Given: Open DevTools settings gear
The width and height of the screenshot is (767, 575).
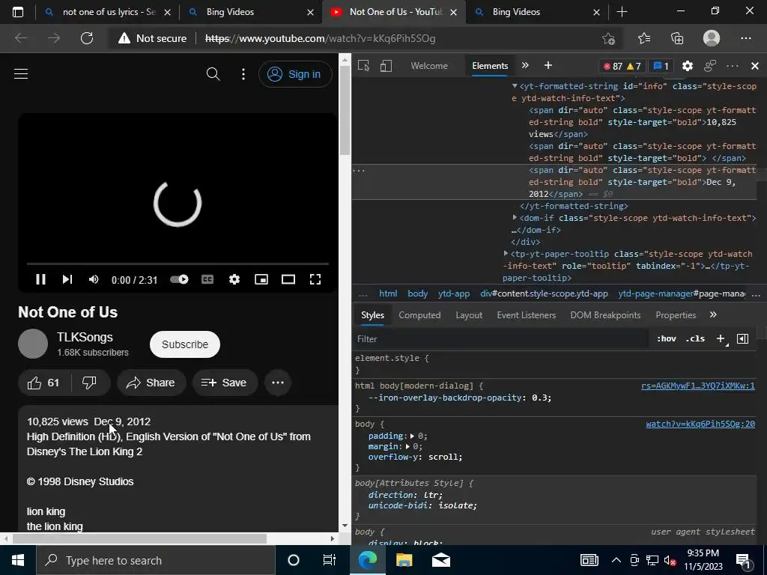Looking at the screenshot, I should (x=688, y=66).
